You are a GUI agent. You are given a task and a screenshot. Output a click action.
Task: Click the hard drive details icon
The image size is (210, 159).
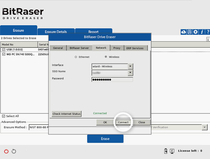(x=190, y=32)
